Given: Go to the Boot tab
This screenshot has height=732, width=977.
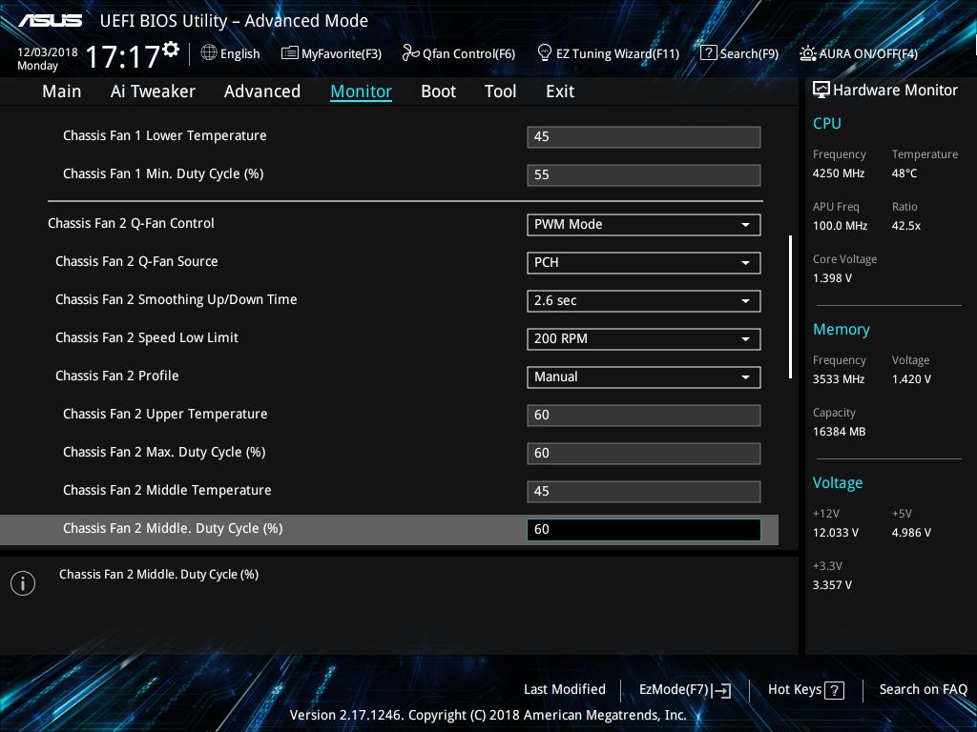Looking at the screenshot, I should coord(438,91).
